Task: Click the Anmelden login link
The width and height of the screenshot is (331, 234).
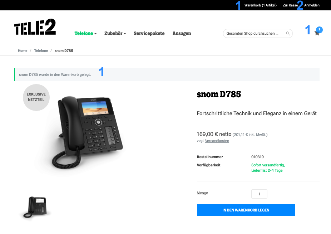Action: pos(312,5)
